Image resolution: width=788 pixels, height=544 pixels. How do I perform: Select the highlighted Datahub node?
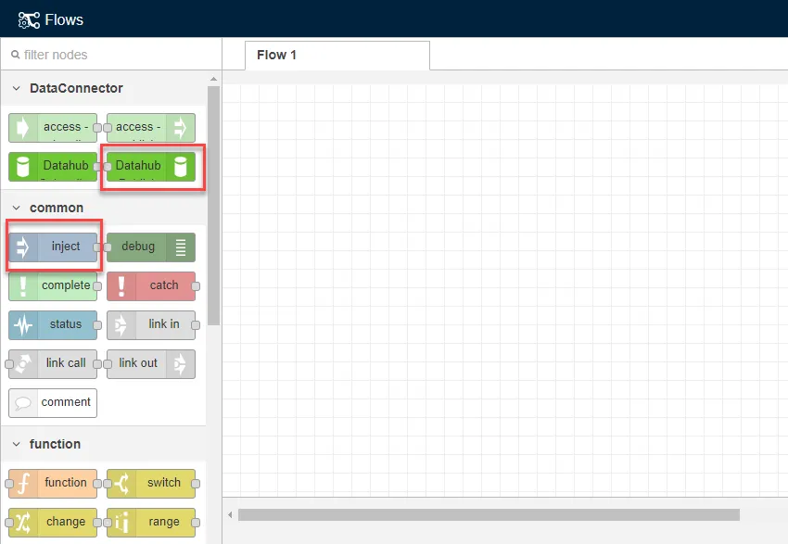[x=151, y=166]
